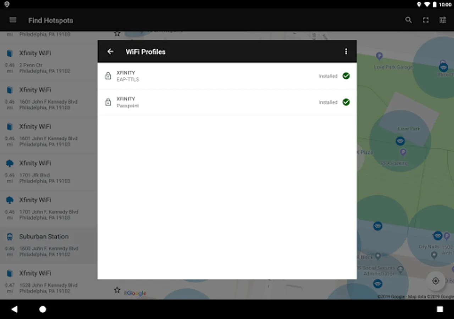This screenshot has width=454, height=319.
Task: Tap the Android recent apps button
Action: pyautogui.click(x=440, y=309)
